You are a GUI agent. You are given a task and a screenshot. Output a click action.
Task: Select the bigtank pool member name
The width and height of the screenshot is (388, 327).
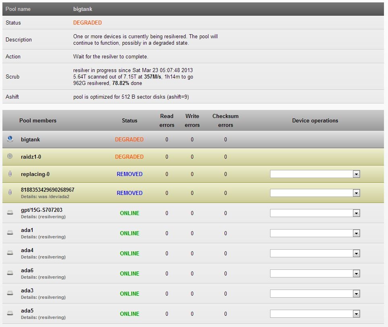30,140
